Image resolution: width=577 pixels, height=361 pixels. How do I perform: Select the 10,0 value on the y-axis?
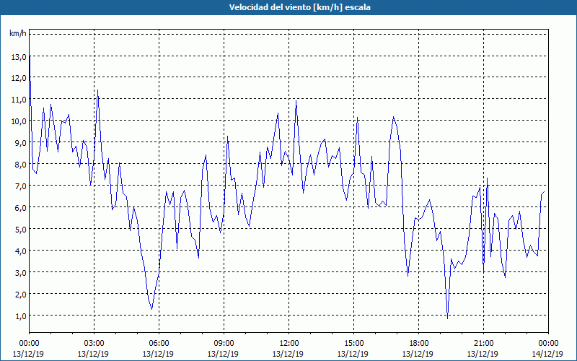[19, 121]
